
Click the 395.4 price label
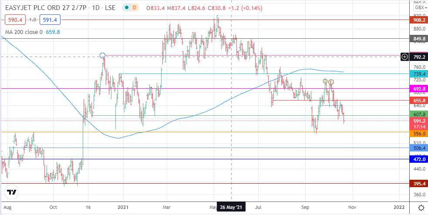tap(419, 183)
